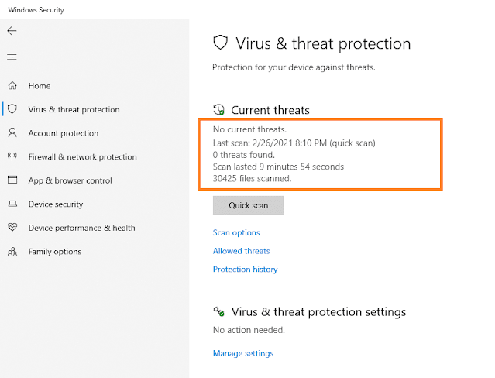
Task: Open Home in the sidebar
Action: point(40,86)
